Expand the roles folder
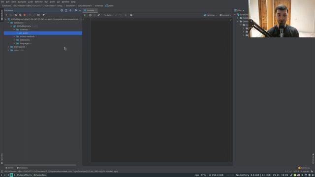 [x=8, y=50]
